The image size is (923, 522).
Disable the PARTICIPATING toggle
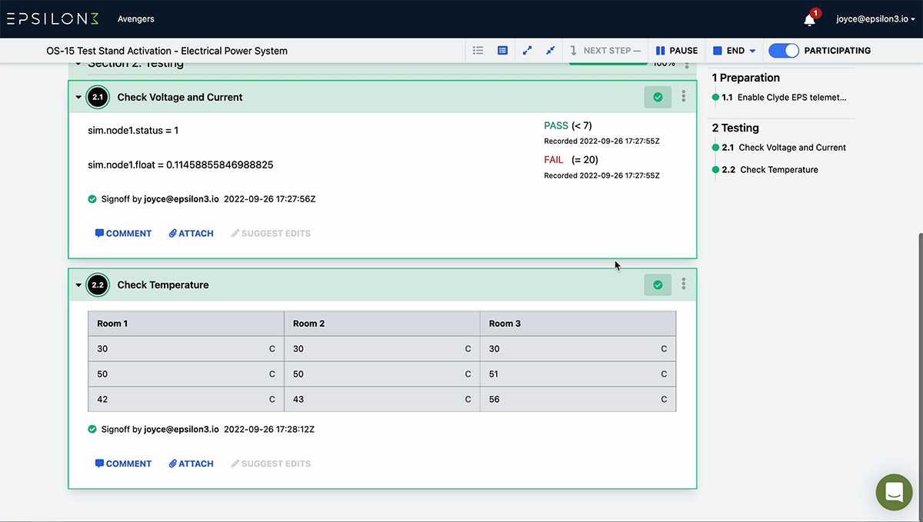(x=784, y=50)
